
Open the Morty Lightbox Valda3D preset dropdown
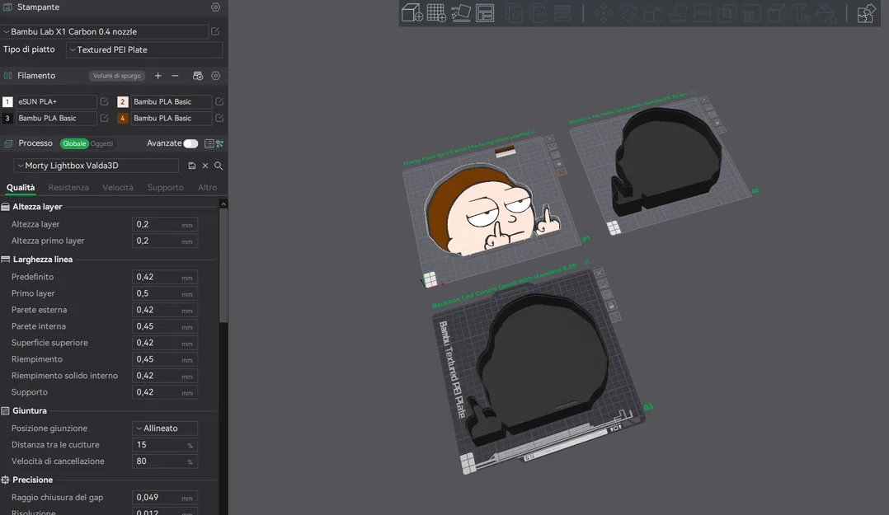(96, 166)
